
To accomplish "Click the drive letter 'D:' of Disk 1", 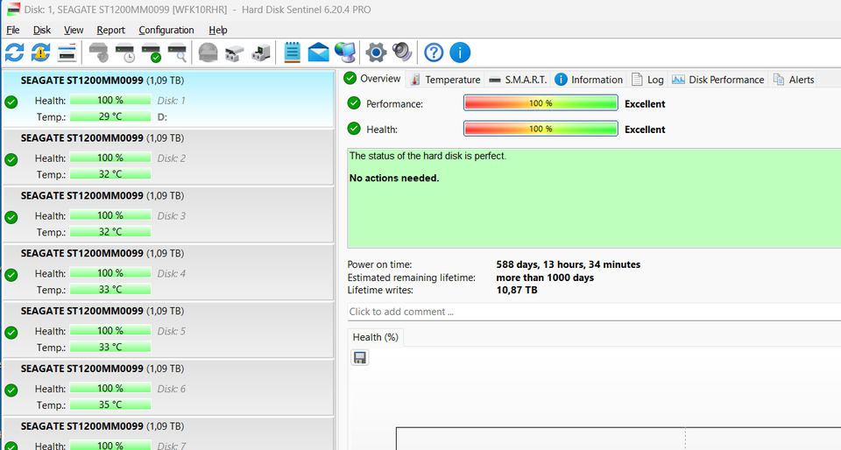I will (162, 116).
